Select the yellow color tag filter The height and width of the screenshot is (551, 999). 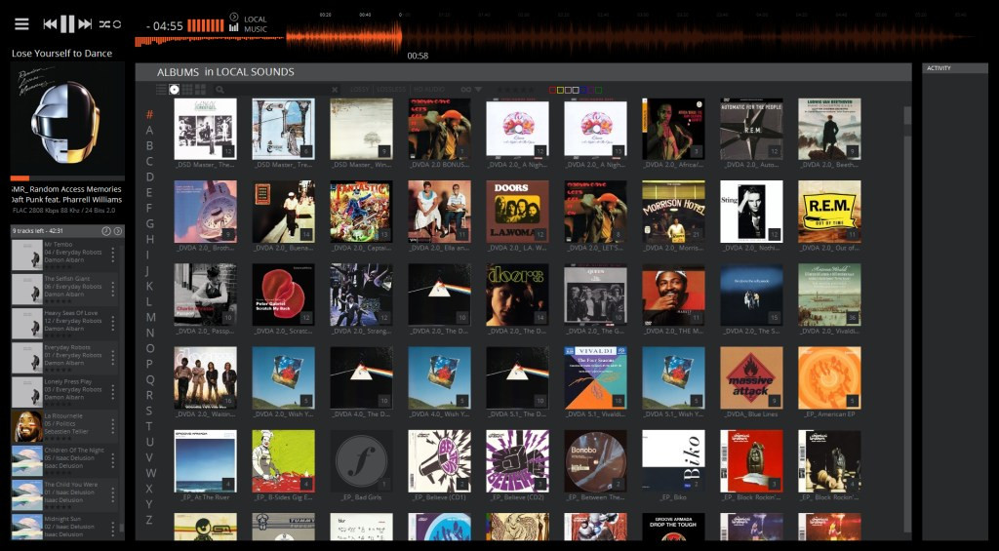[x=560, y=90]
